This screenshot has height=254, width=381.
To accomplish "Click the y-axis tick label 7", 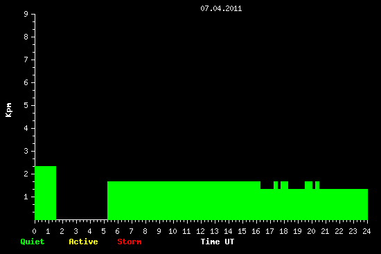I will click(26, 60).
